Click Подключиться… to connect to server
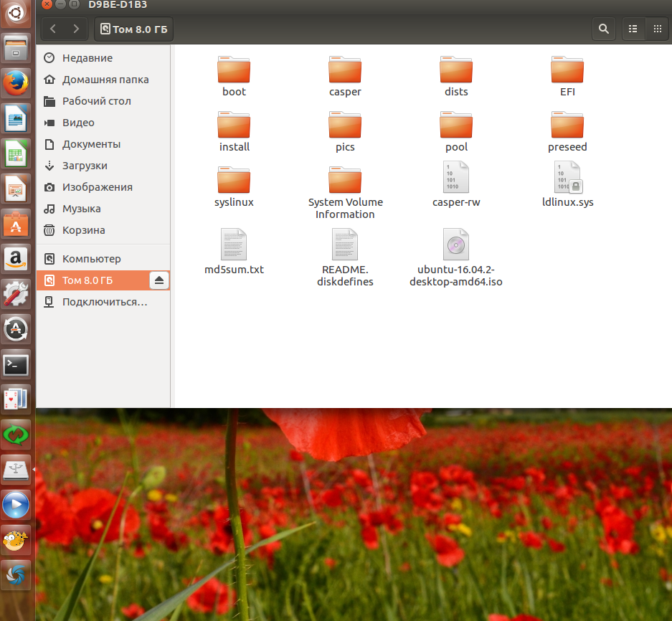Viewport: 672px width, 621px height. click(104, 302)
